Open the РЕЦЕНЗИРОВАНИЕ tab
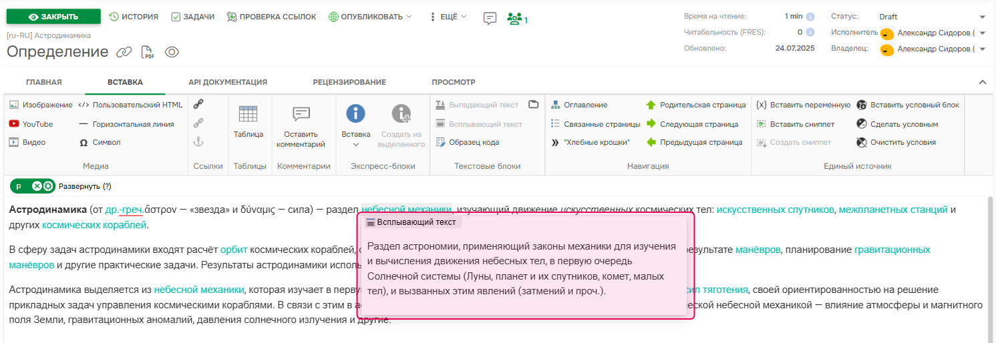Screen dimensions: 996x343 349,82
